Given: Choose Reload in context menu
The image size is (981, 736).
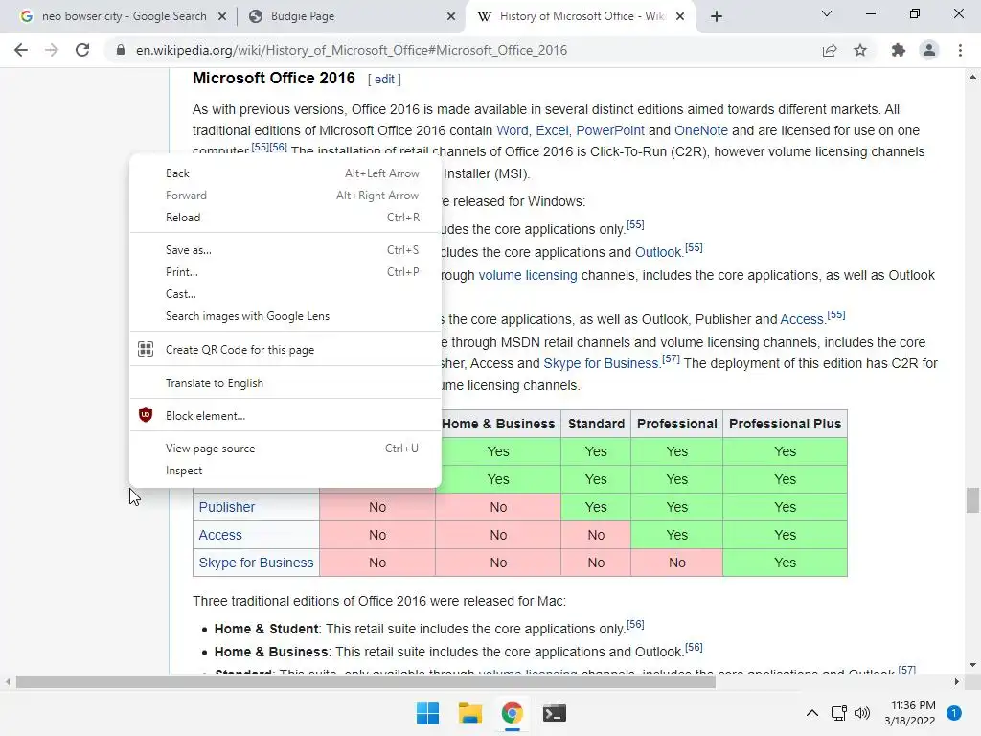Looking at the screenshot, I should (x=285, y=218).
